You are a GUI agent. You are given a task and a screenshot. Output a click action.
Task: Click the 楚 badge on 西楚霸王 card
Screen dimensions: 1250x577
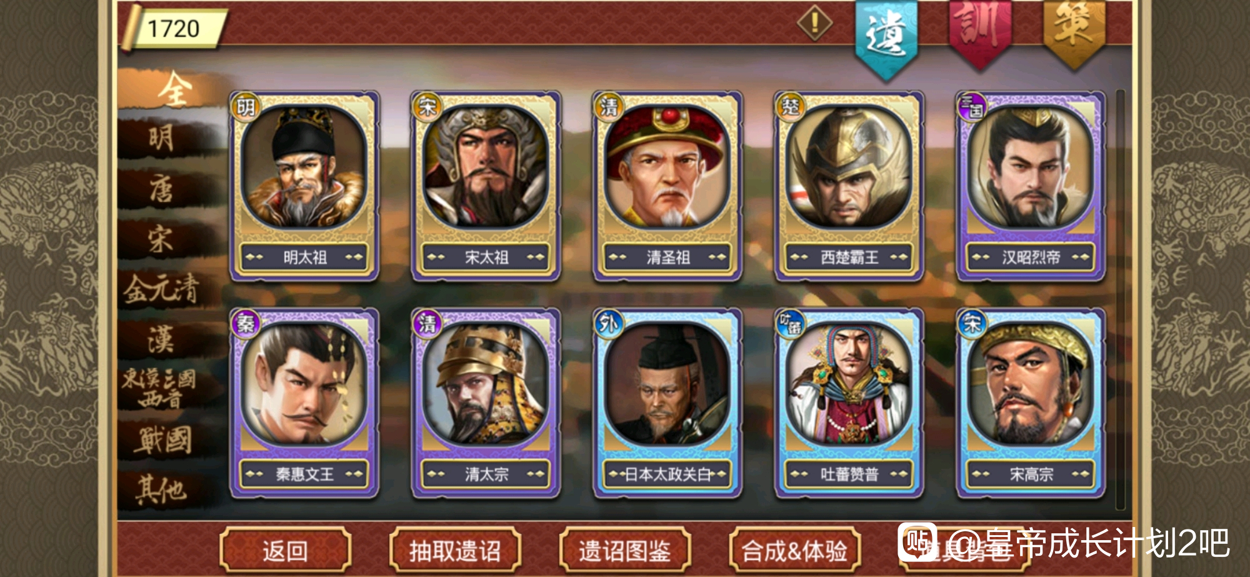click(x=791, y=107)
